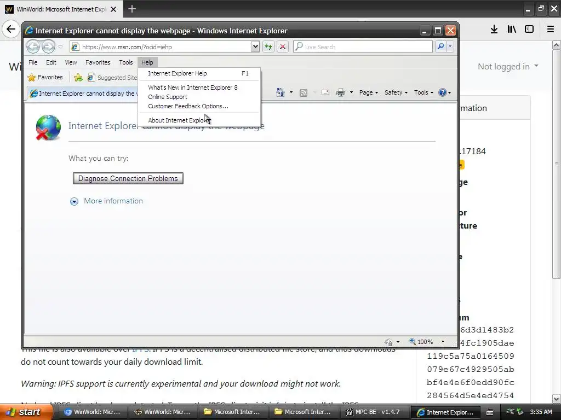Select Customer Feedback Options
This screenshot has height=420, width=561.
point(199,106)
